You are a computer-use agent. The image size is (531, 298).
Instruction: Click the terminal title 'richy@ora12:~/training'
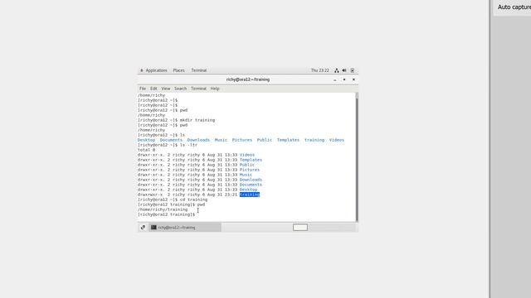point(248,79)
